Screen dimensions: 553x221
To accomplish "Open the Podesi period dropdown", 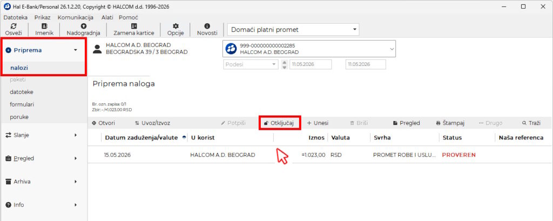I will pos(251,65).
